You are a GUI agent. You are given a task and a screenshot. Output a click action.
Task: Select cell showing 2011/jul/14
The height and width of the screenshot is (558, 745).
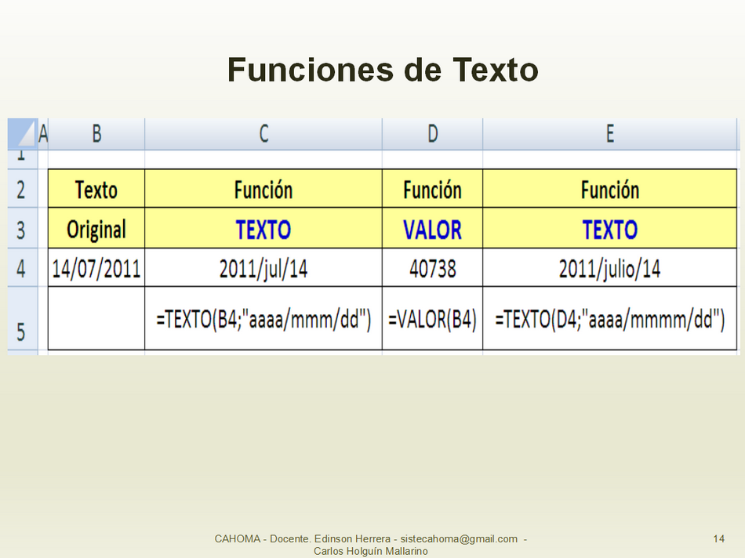click(263, 269)
